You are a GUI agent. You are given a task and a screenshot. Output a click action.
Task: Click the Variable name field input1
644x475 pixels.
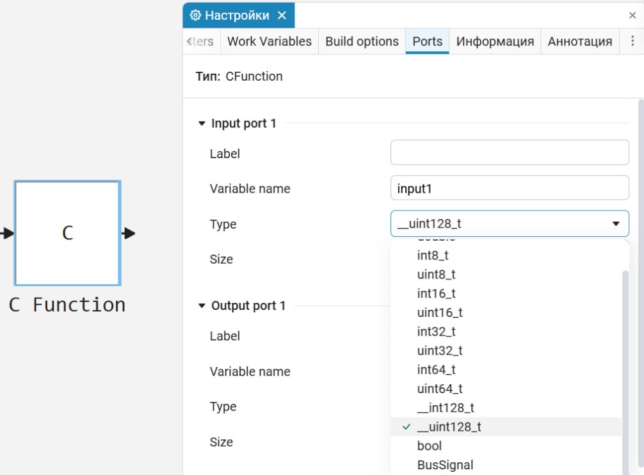click(x=510, y=188)
